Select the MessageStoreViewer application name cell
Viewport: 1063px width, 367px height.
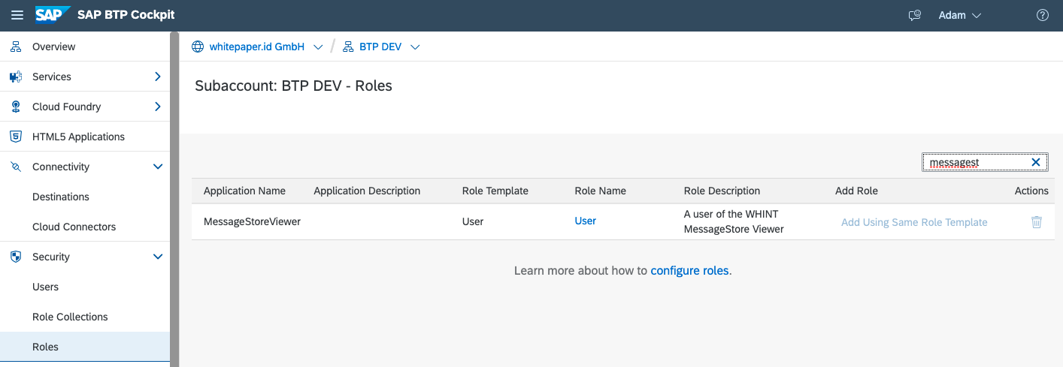coord(252,221)
